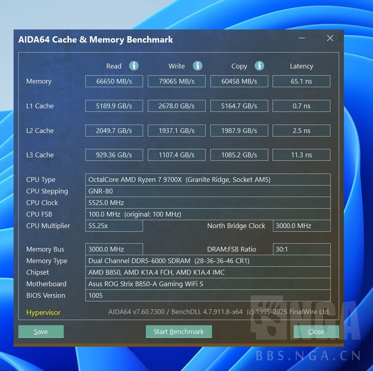Minimize the AIDA64 benchmark window
This screenshot has height=371, width=373.
coord(302,38)
